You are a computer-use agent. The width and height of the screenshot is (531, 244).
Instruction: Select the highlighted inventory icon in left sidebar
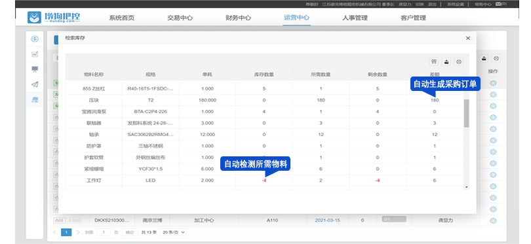(35, 99)
